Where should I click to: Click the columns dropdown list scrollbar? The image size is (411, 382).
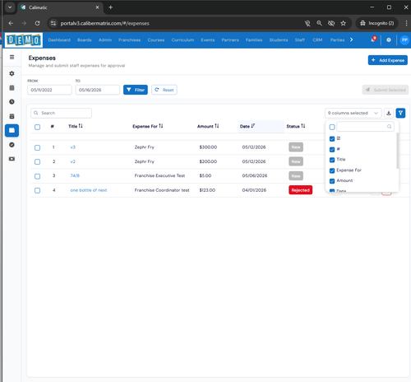397,151
